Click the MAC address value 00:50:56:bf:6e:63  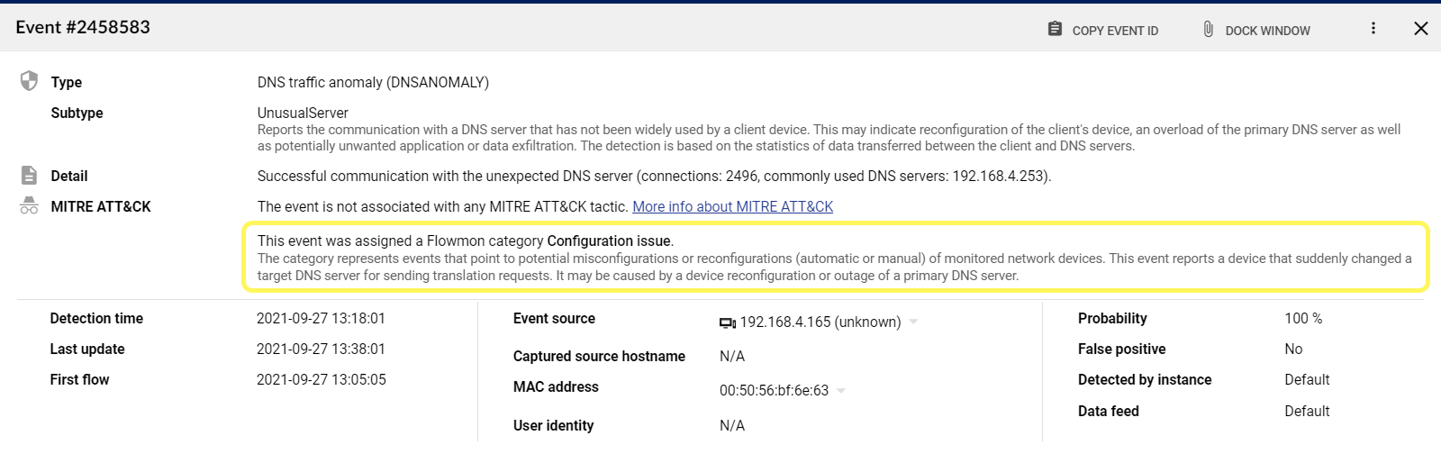pyautogui.click(x=774, y=390)
